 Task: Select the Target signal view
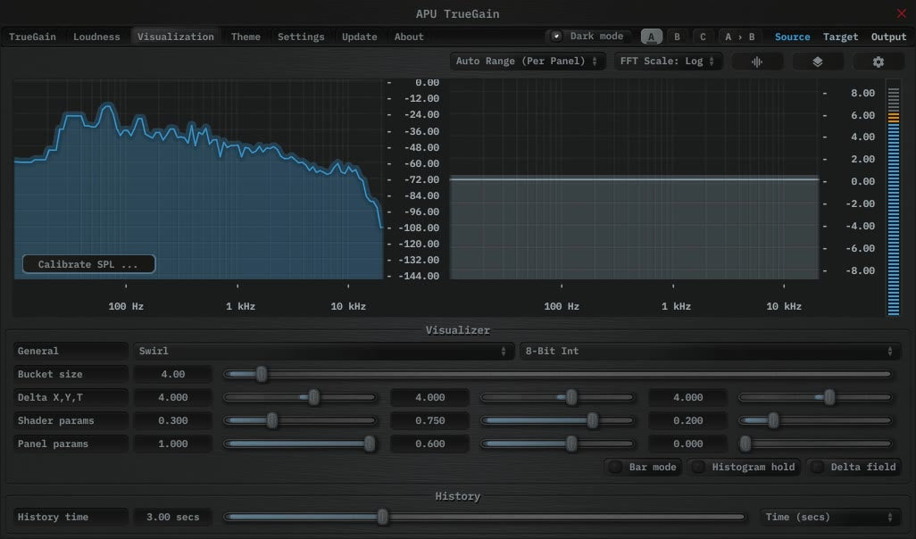pos(841,37)
